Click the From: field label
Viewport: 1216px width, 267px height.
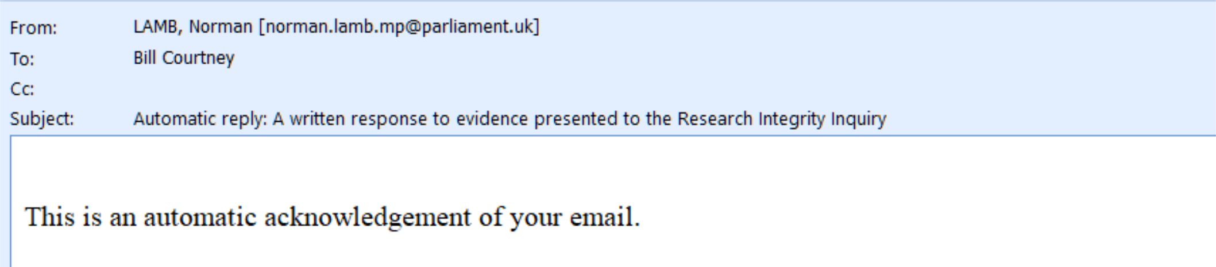[x=33, y=28]
